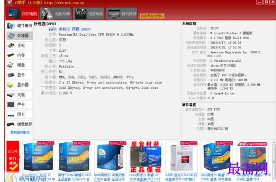Click the link 酷睿 i7 3770K 盒装 中文原包

216,177
